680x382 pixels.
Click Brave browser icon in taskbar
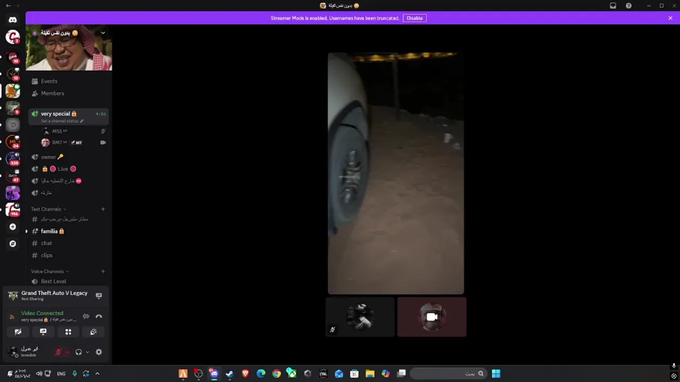coord(245,374)
